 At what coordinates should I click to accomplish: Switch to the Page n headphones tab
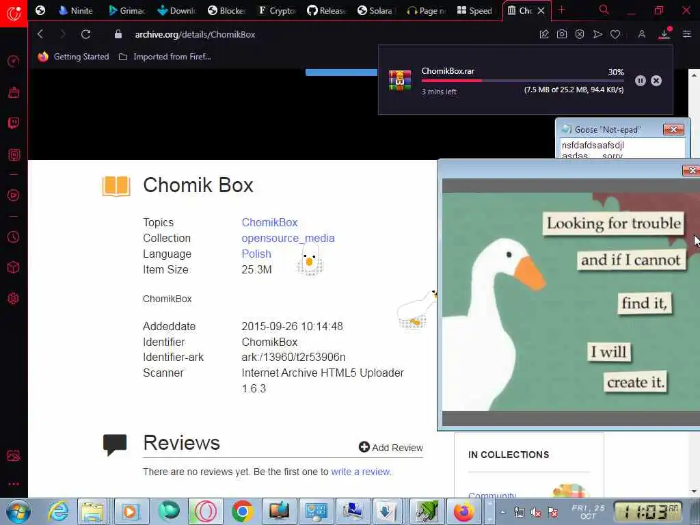[427, 10]
